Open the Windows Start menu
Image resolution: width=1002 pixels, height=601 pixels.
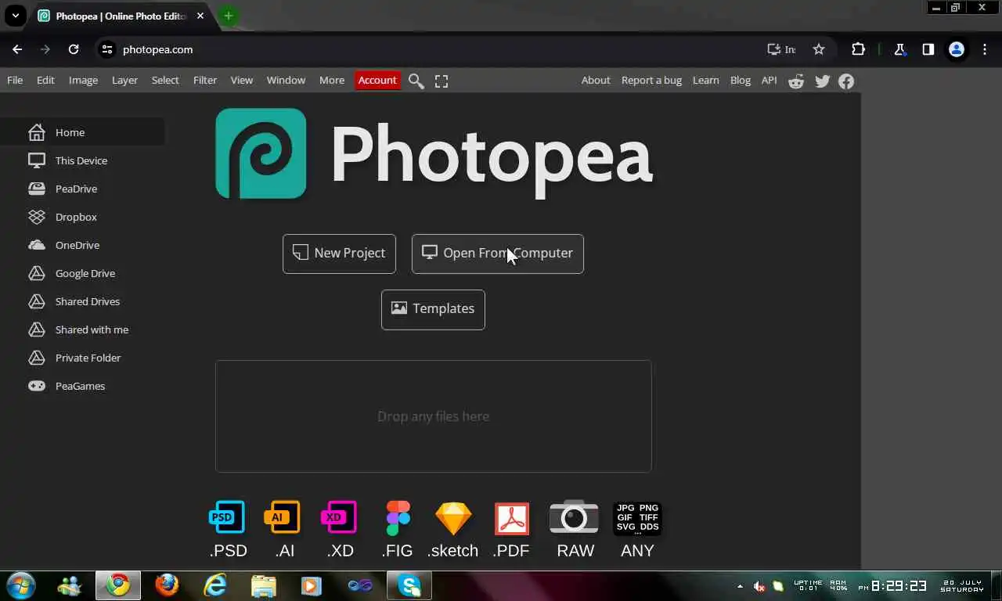[x=20, y=585]
